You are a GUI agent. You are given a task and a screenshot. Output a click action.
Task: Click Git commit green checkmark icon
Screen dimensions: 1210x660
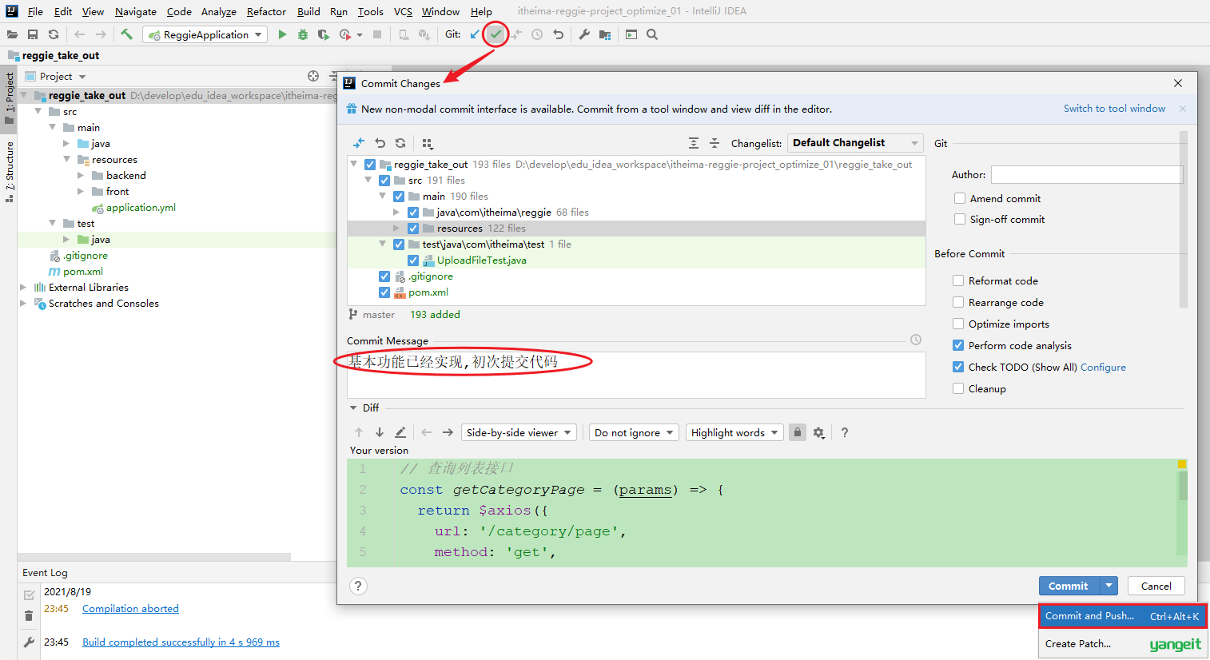(x=496, y=34)
